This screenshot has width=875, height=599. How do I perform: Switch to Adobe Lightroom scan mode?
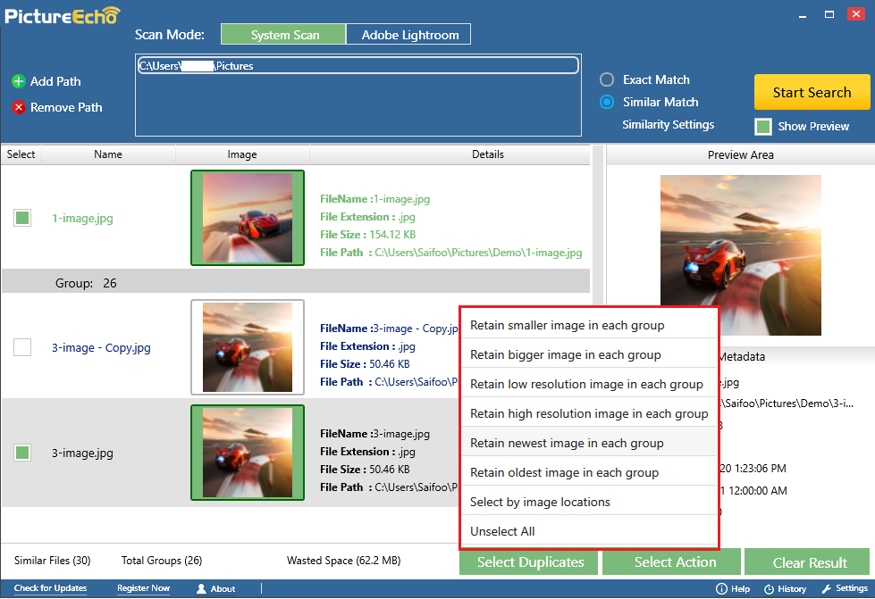click(x=409, y=35)
